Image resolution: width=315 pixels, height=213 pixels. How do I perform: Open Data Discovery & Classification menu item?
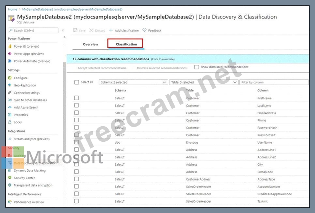pos(35,163)
